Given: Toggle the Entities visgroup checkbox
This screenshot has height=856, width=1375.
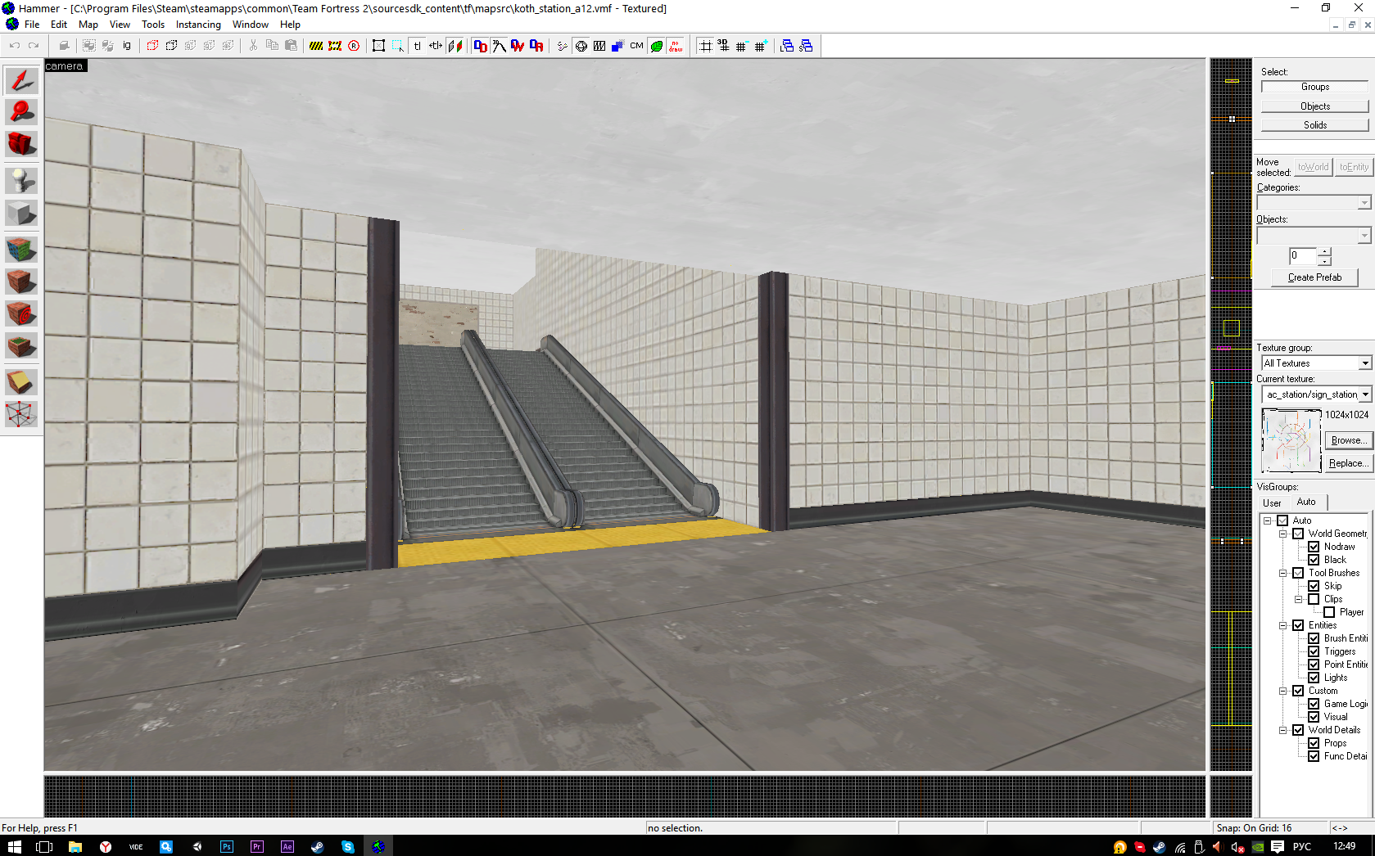Looking at the screenshot, I should (x=1298, y=625).
